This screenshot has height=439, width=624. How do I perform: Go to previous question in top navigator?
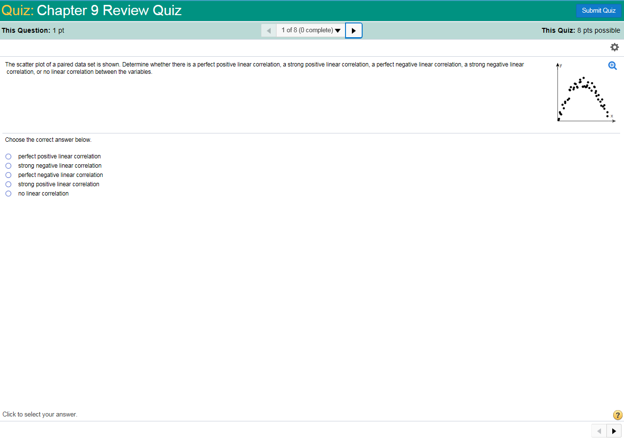[x=269, y=30]
